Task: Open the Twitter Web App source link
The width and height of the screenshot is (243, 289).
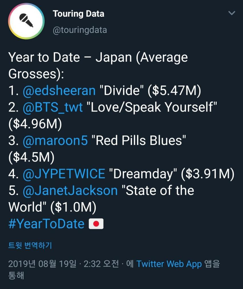Action: pyautogui.click(x=169, y=264)
